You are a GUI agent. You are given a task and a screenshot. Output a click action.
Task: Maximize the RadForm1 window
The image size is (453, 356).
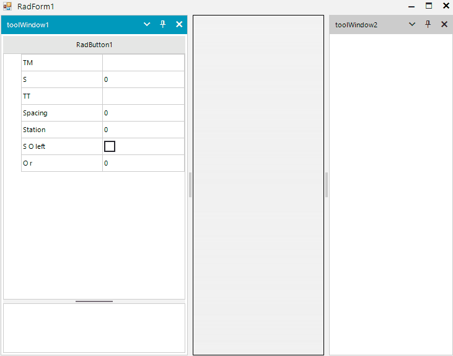click(x=429, y=6)
